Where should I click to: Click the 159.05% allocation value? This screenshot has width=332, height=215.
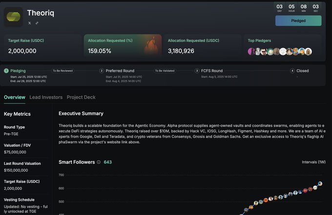(100, 51)
